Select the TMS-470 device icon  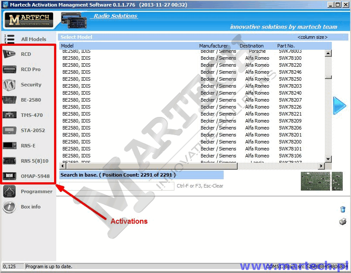[10, 115]
